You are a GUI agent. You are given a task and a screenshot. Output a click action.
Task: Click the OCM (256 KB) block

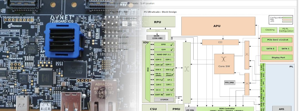click(x=156, y=37)
